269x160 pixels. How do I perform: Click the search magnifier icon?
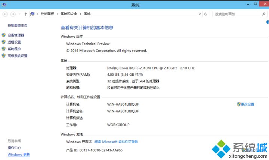click(x=264, y=14)
